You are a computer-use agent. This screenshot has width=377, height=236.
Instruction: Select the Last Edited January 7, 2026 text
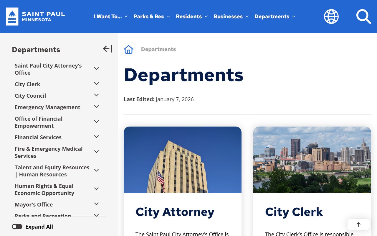click(159, 99)
